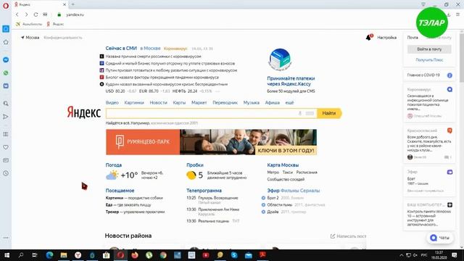Open Firefox from the taskbar

(x=135, y=255)
